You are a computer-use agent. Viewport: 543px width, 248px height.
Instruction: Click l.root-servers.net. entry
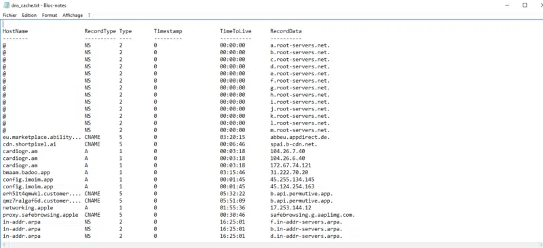coord(300,123)
